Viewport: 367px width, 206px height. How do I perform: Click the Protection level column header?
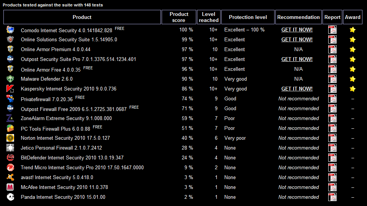[x=248, y=17]
